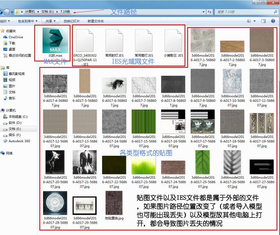Open the 小猪散花.IES file

click(173, 41)
